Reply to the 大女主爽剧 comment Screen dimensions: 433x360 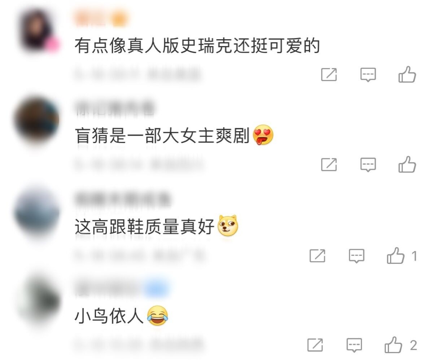pyautogui.click(x=368, y=165)
